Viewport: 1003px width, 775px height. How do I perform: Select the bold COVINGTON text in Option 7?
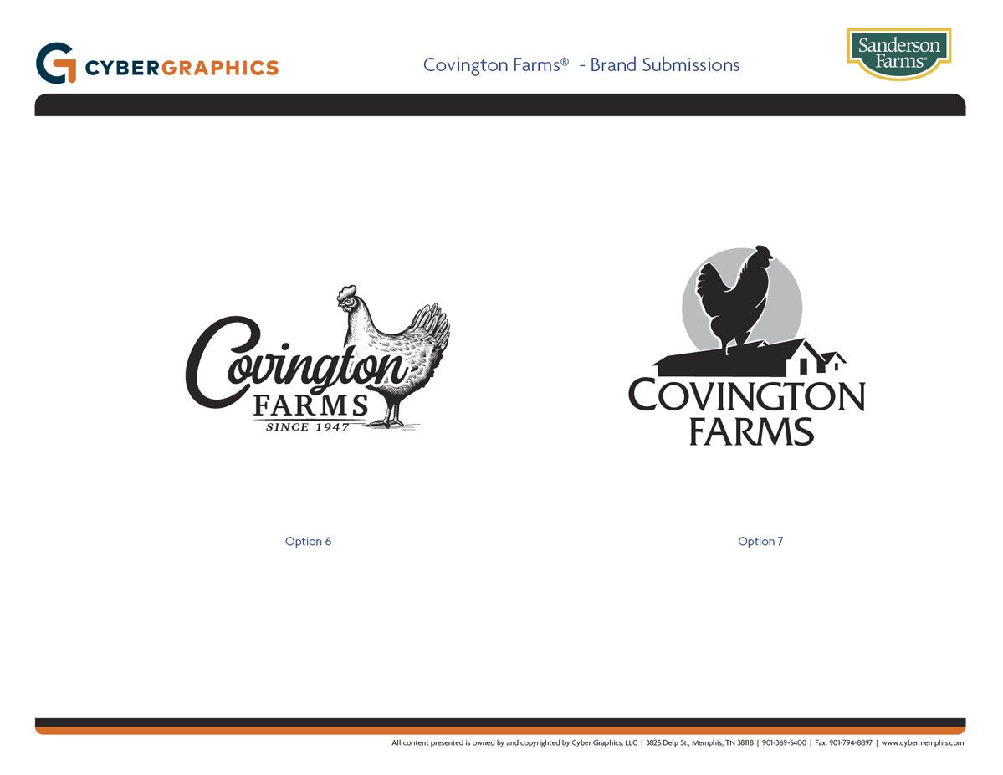[745, 396]
